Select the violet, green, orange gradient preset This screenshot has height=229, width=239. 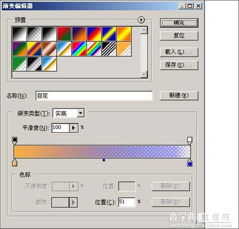tap(19, 49)
